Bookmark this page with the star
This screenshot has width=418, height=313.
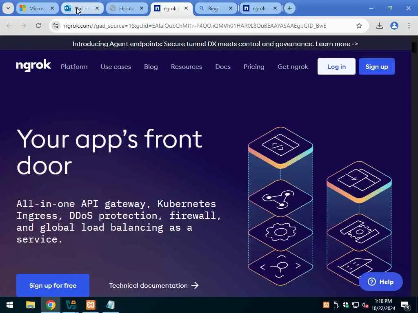tap(359, 26)
